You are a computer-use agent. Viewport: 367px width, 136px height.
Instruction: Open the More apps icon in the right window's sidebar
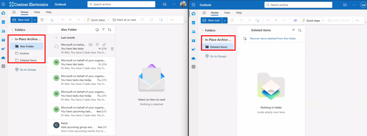click(193, 67)
